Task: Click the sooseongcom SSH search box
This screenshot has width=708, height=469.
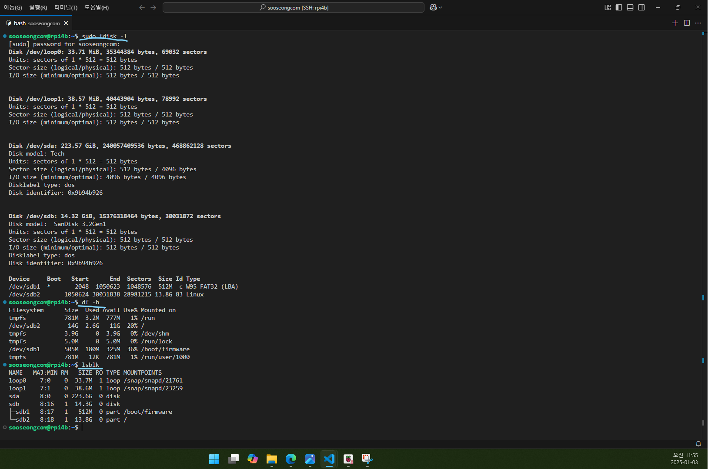Action: tap(294, 7)
